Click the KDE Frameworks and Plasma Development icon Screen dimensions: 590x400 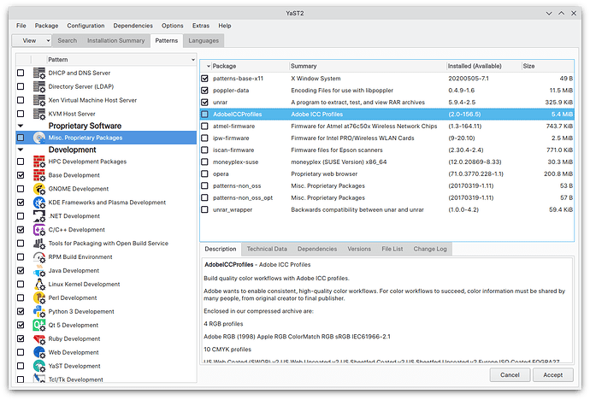point(39,203)
